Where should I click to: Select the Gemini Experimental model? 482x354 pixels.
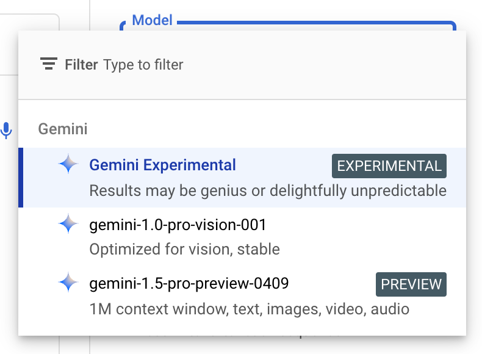click(242, 178)
